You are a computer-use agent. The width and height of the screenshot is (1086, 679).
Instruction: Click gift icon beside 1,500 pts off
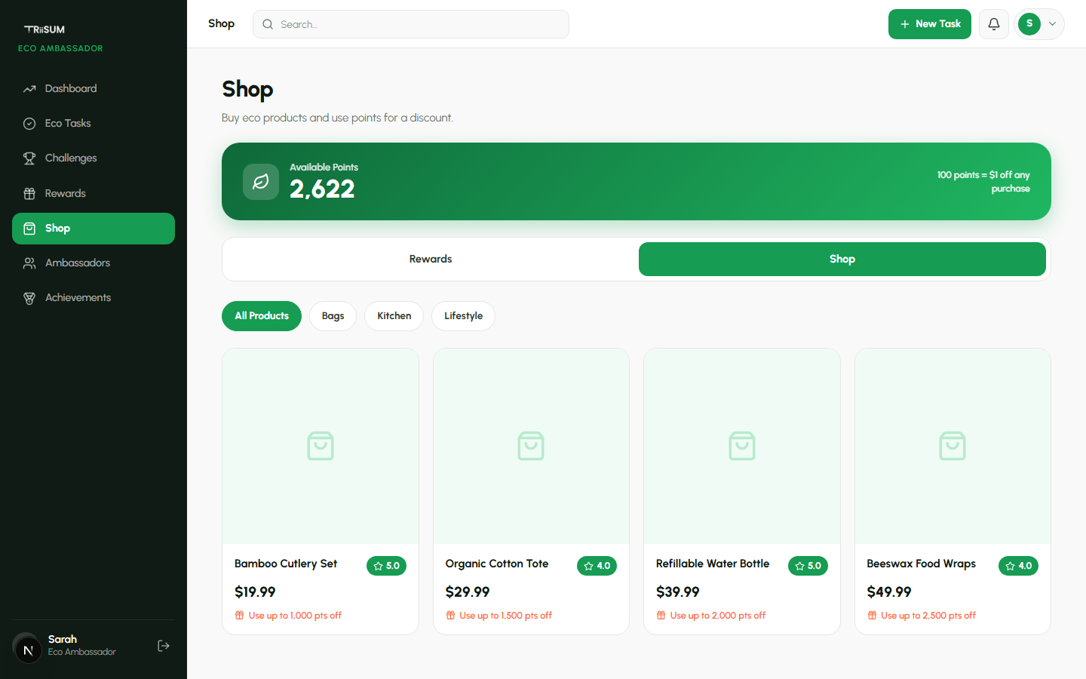450,616
